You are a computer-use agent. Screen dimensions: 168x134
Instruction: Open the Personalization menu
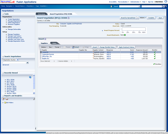pyautogui.click(x=124, y=2)
